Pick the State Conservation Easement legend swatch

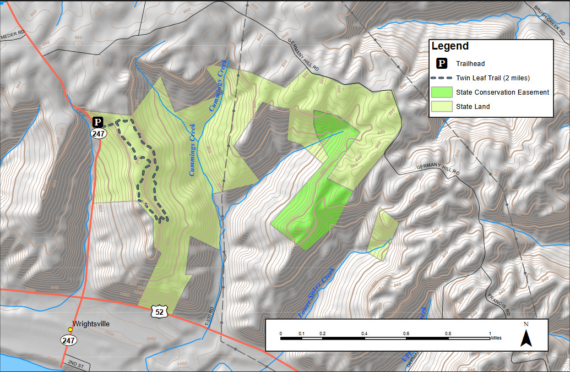pos(442,92)
